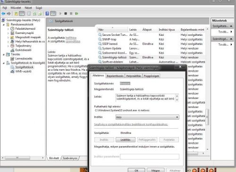The height and width of the screenshot is (172, 236).
Task: Select Feladatütemező in the tree
Action: tap(25, 29)
